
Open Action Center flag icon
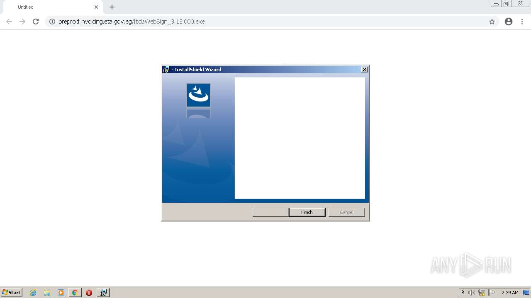pyautogui.click(x=492, y=293)
